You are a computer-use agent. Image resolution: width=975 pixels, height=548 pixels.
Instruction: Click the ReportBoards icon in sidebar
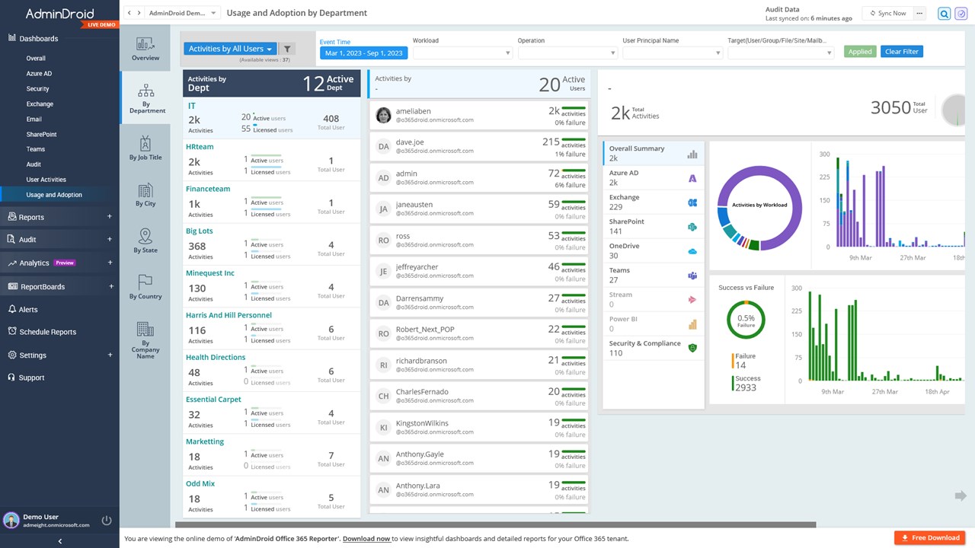click(x=11, y=287)
